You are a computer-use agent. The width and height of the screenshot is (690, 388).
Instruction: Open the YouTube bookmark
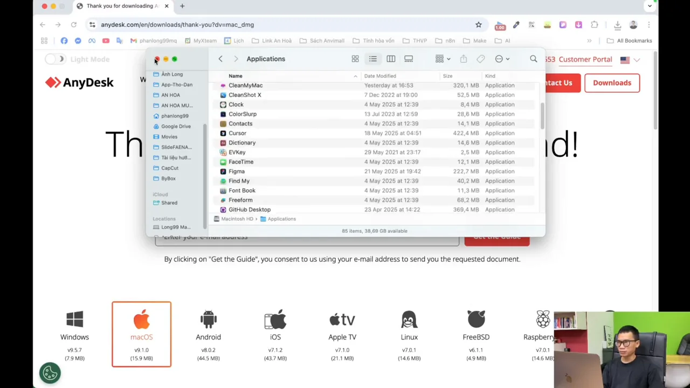pyautogui.click(x=106, y=40)
